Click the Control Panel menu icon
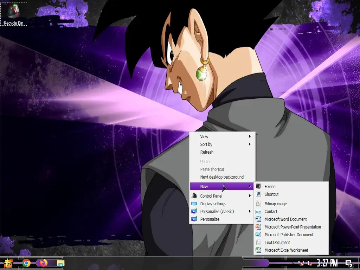 (194, 196)
